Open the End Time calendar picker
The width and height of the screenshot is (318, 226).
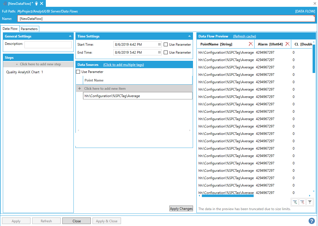(159, 53)
